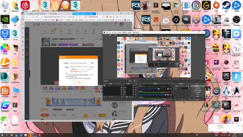This screenshot has width=243, height=137.
Task: Open OBS Audio Mixer dock header menu
Action: tap(173, 84)
